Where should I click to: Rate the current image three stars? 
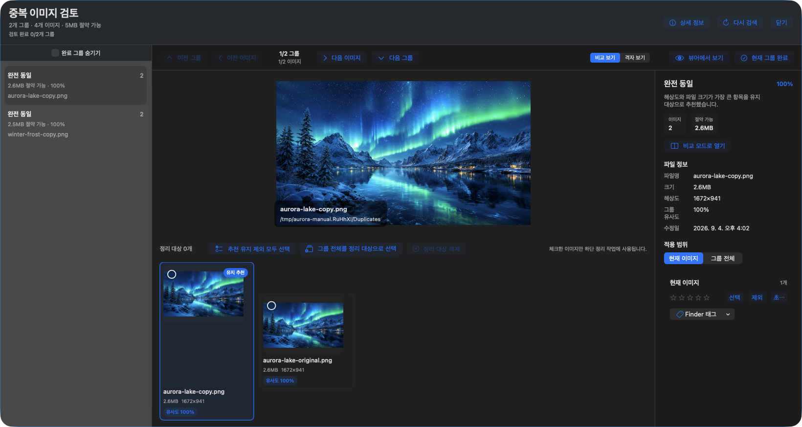(x=690, y=297)
